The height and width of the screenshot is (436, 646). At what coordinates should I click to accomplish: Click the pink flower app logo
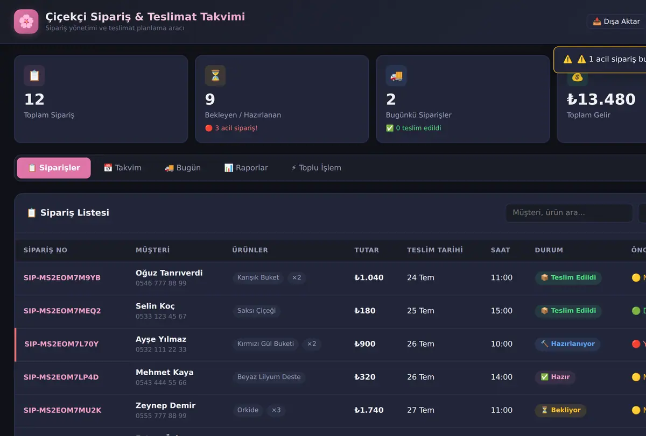26,22
